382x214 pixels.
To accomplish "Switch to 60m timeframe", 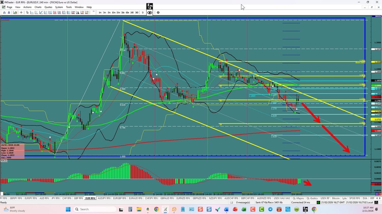I will tap(127, 12).
